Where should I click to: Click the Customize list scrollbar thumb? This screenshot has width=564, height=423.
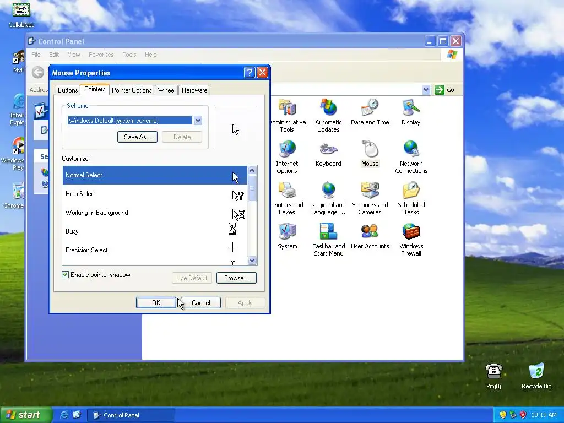point(252,188)
